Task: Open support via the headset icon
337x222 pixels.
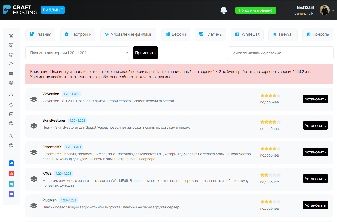Action: tap(11, 95)
